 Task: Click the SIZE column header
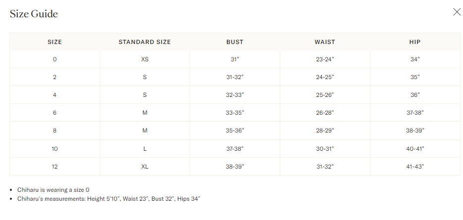54,42
